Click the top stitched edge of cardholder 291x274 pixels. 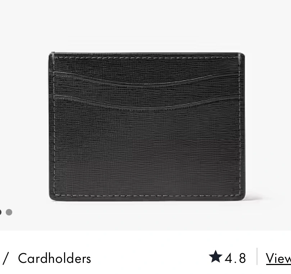(147, 57)
